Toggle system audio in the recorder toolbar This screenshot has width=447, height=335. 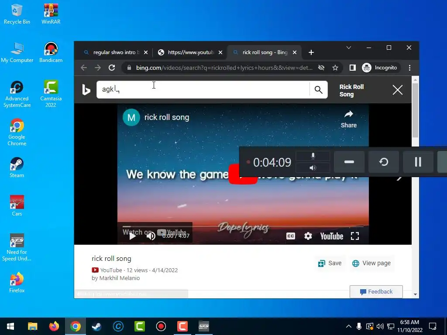pyautogui.click(x=313, y=168)
